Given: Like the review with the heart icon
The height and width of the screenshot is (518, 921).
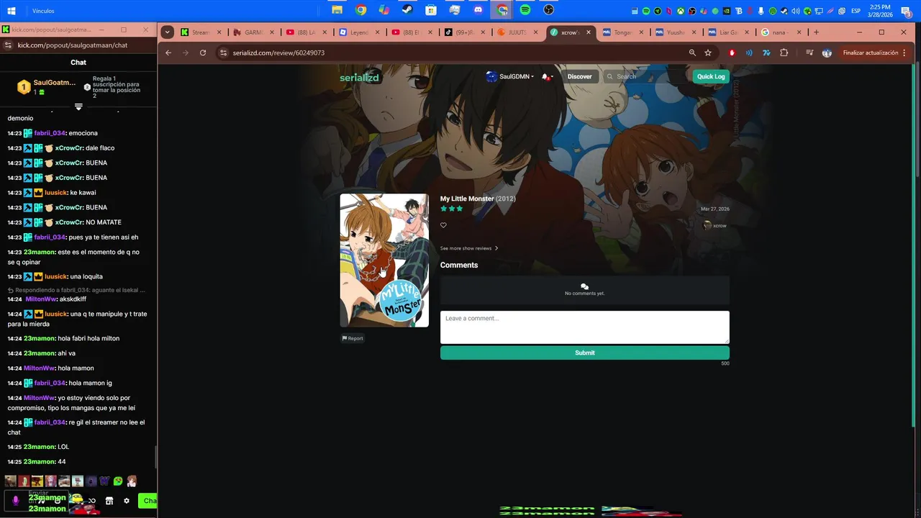Looking at the screenshot, I should pyautogui.click(x=443, y=225).
